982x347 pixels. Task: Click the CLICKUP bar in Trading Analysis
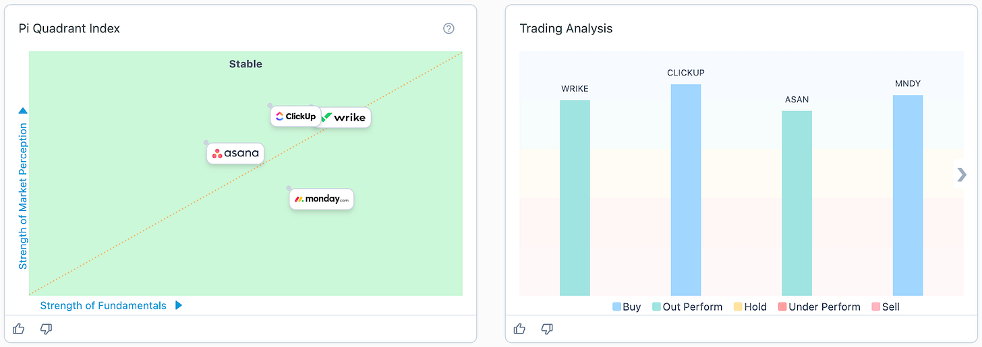point(686,190)
